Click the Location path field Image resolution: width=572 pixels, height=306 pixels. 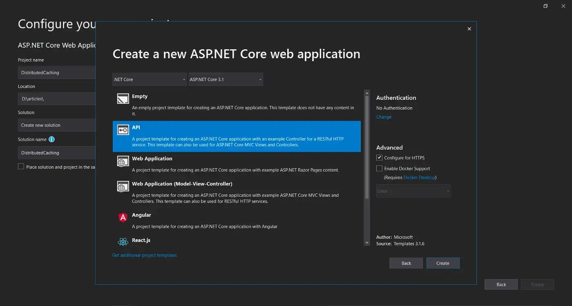57,99
